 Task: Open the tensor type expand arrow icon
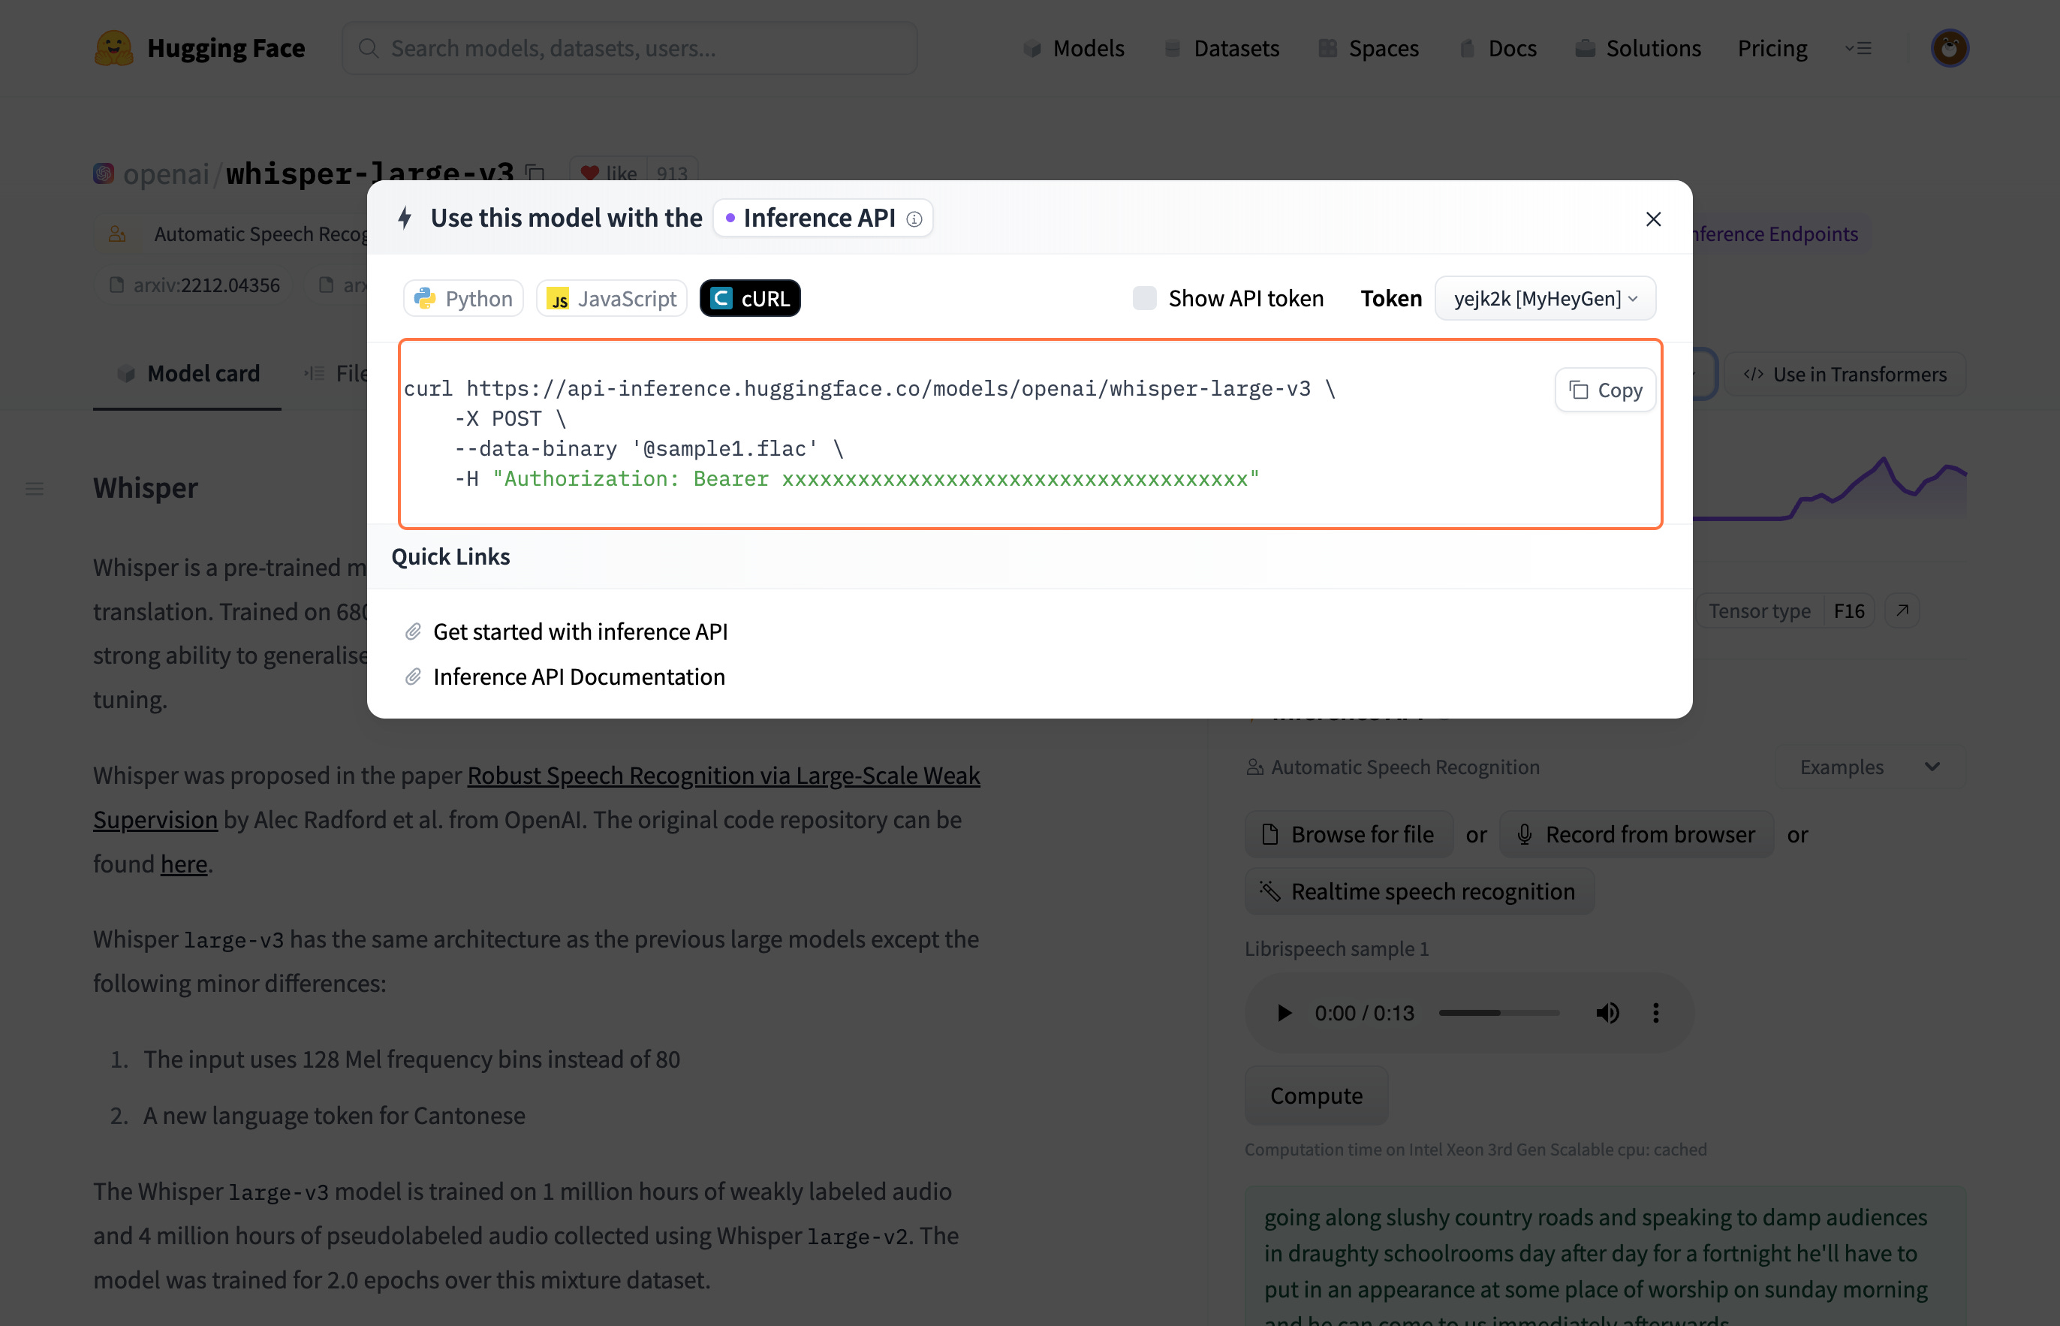1902,610
